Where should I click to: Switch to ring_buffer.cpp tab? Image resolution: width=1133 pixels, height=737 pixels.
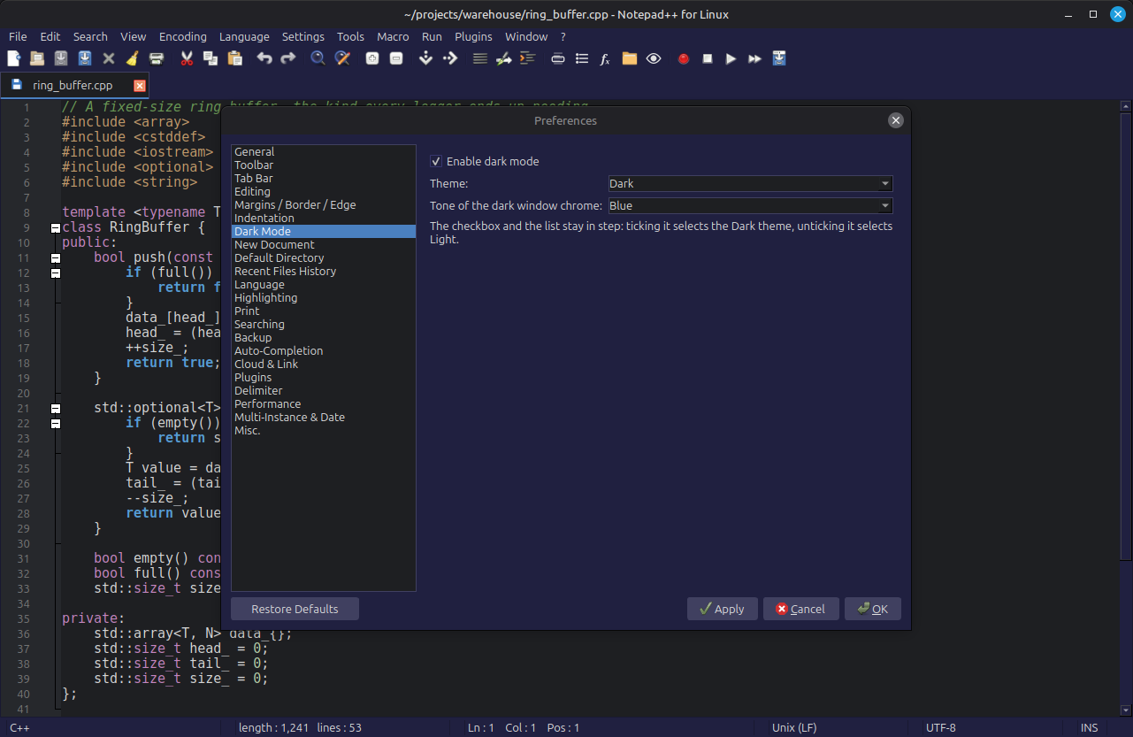73,86
